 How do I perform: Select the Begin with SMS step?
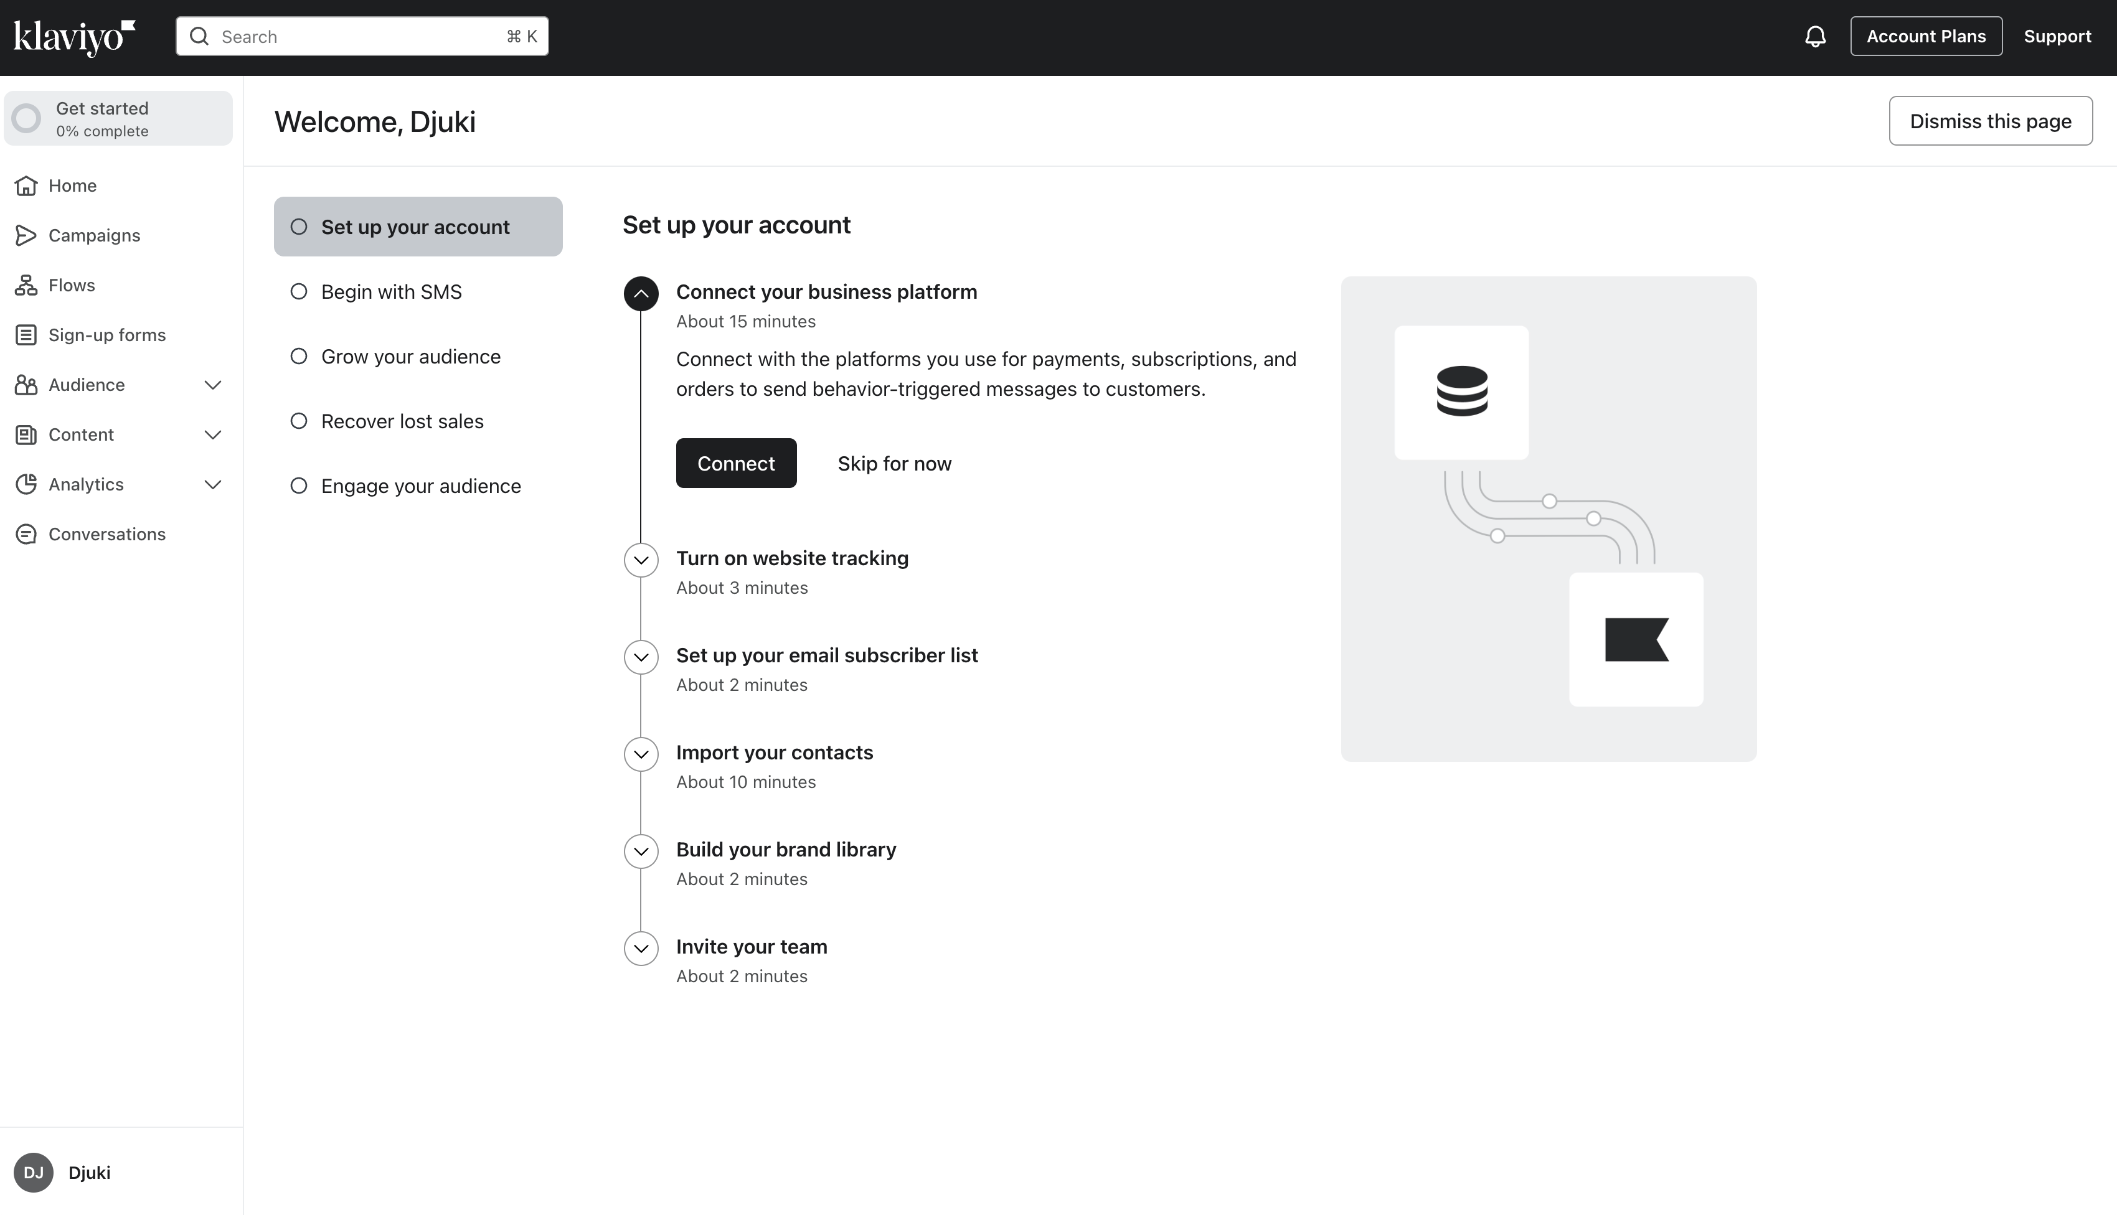[390, 292]
